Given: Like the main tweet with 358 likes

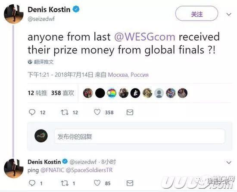Looking at the screenshot, I should 97,112.
